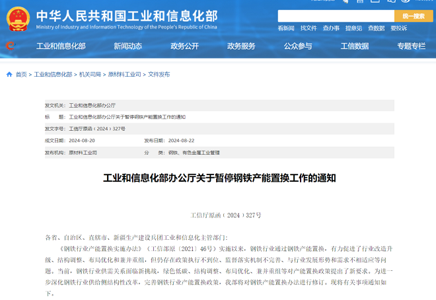Select 政务公开 in navigation bar
The height and width of the screenshot is (300, 436).
click(x=184, y=46)
